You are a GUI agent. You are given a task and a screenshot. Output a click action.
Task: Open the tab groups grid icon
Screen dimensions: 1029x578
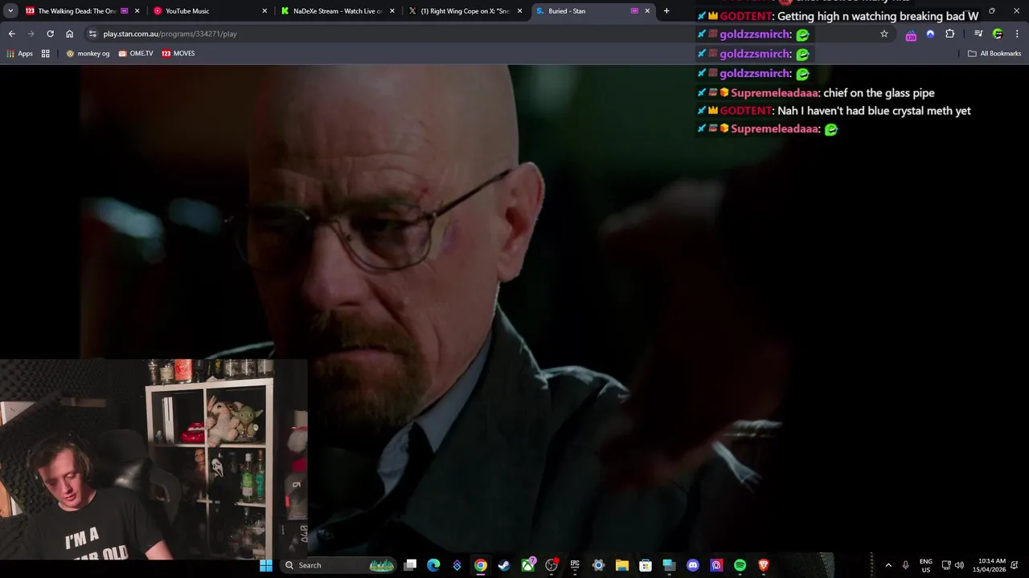point(46,54)
